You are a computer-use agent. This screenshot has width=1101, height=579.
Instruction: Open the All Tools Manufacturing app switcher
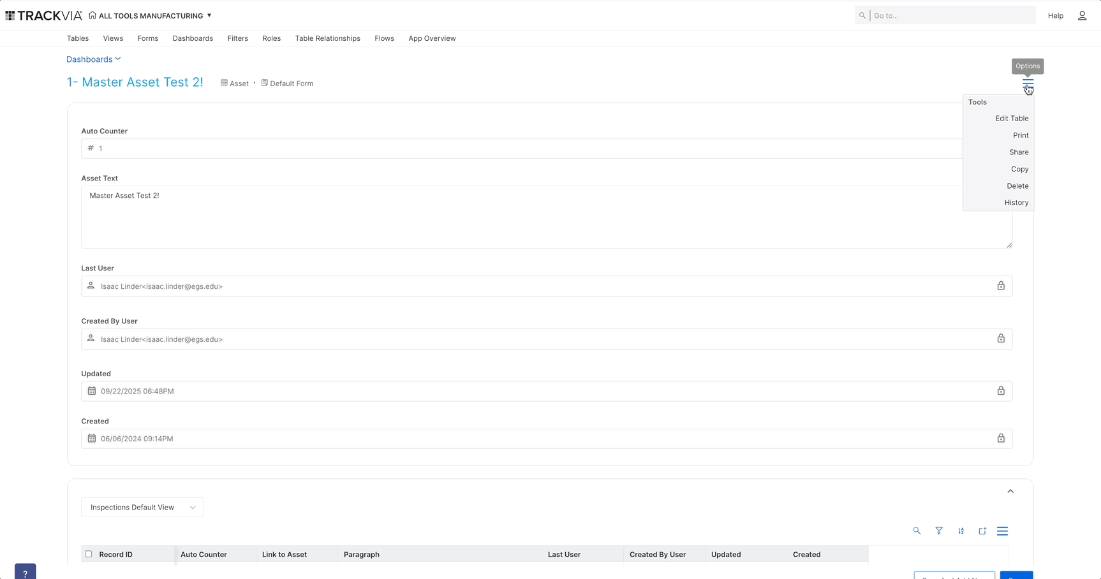tap(151, 16)
